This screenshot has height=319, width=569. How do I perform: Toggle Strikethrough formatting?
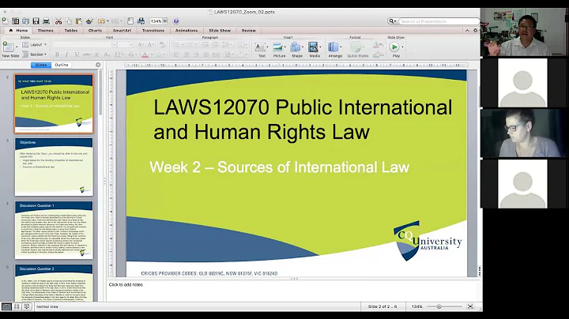coord(87,54)
